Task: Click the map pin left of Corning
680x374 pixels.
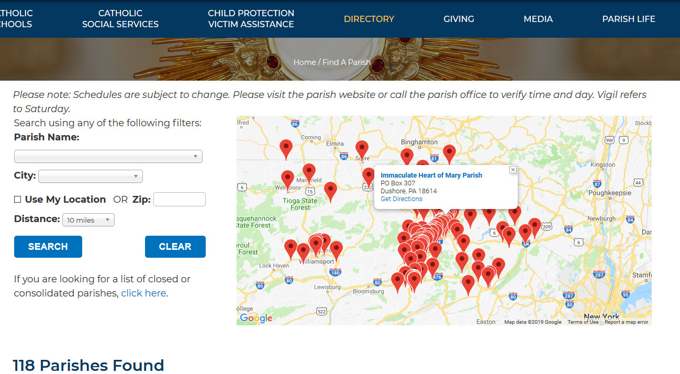Action: [285, 147]
